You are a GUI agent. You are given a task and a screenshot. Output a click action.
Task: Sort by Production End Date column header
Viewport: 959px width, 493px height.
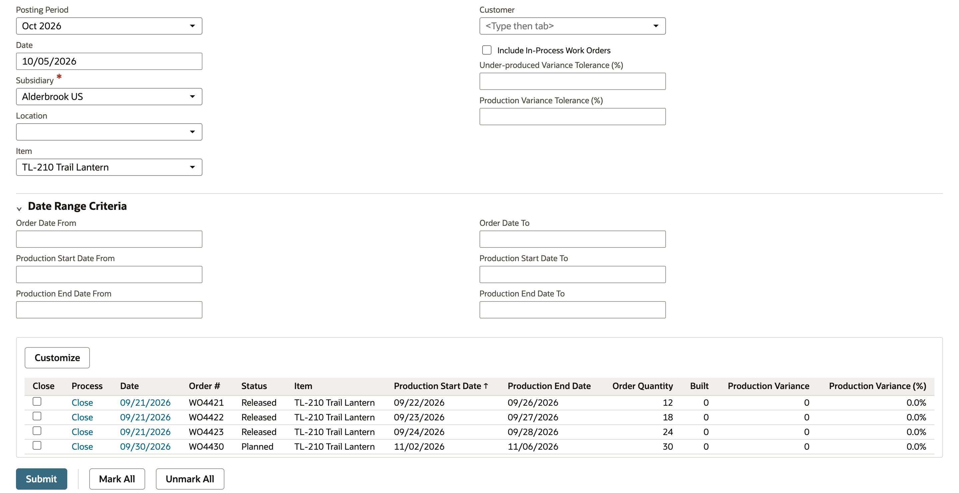pyautogui.click(x=549, y=386)
